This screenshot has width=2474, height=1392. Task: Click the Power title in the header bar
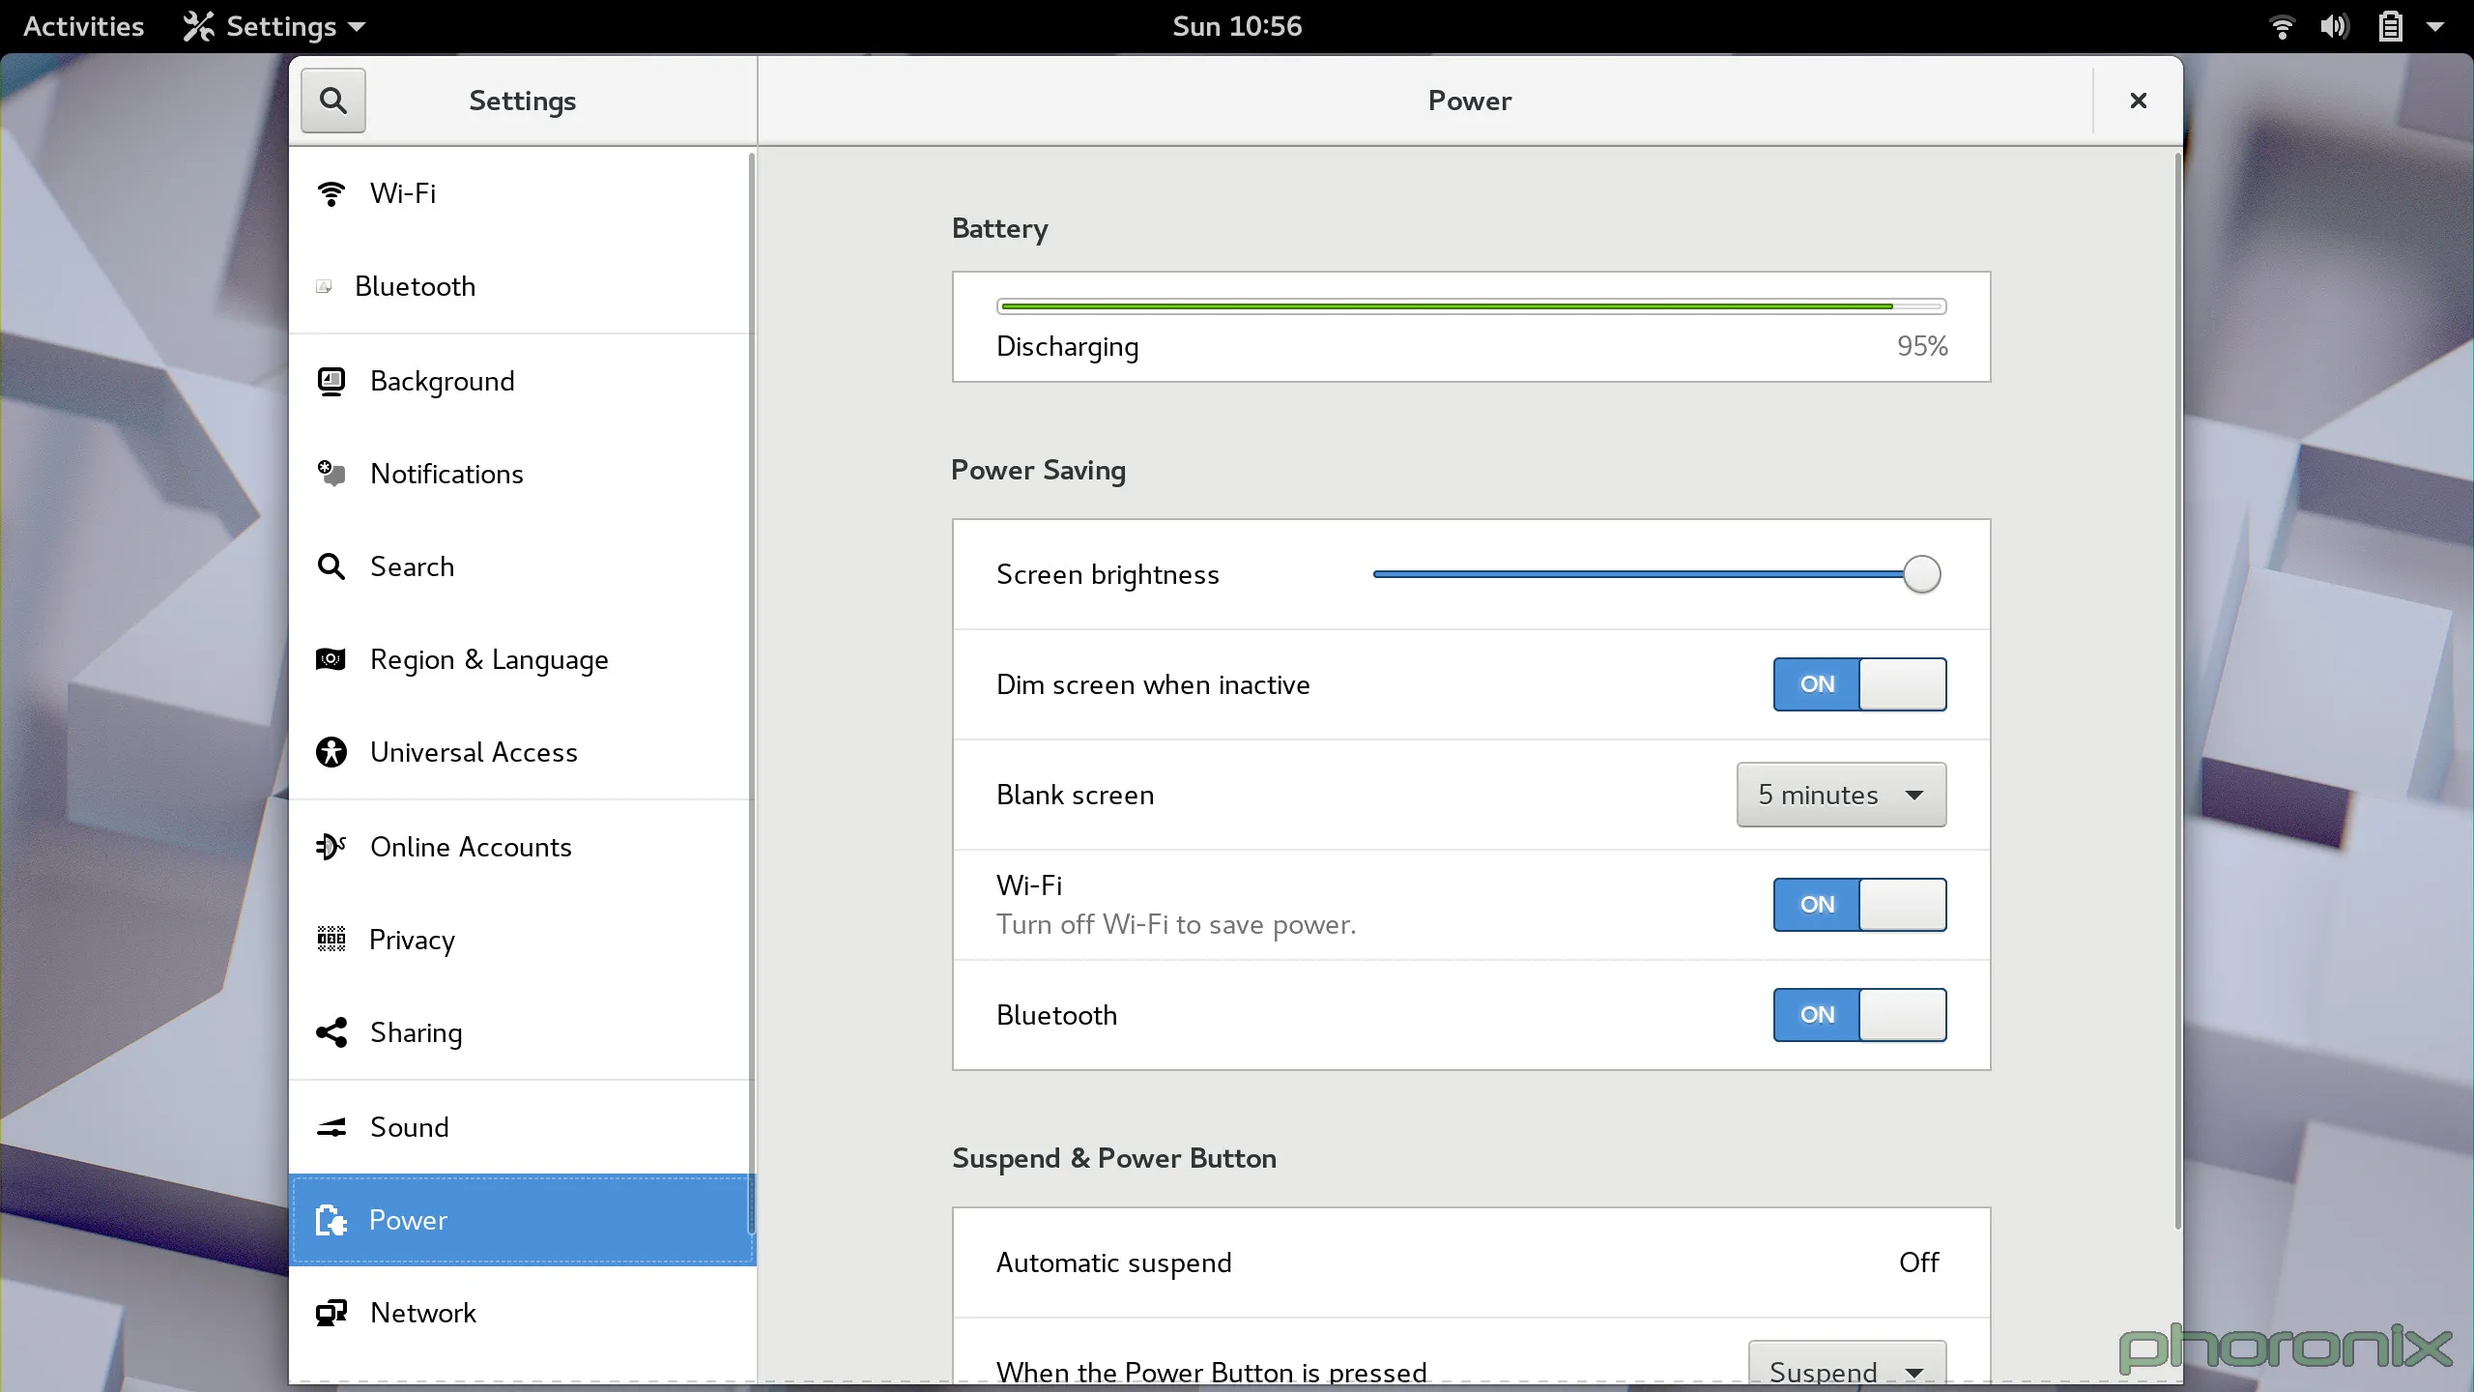1469,101
